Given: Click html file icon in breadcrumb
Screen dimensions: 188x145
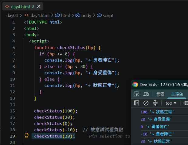Looking at the screenshot, I should tap(26, 15).
